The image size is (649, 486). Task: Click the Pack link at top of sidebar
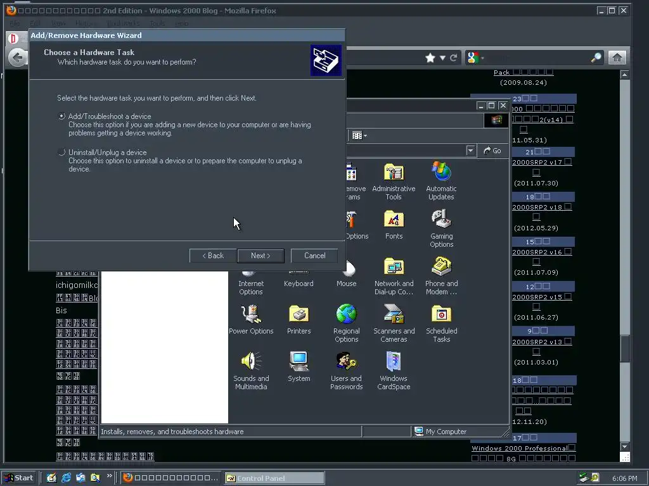523,72
